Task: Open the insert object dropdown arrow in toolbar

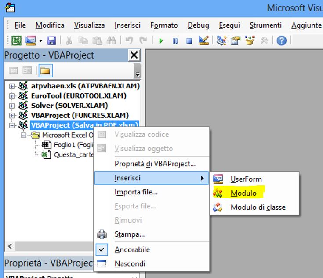Action: [x=40, y=40]
